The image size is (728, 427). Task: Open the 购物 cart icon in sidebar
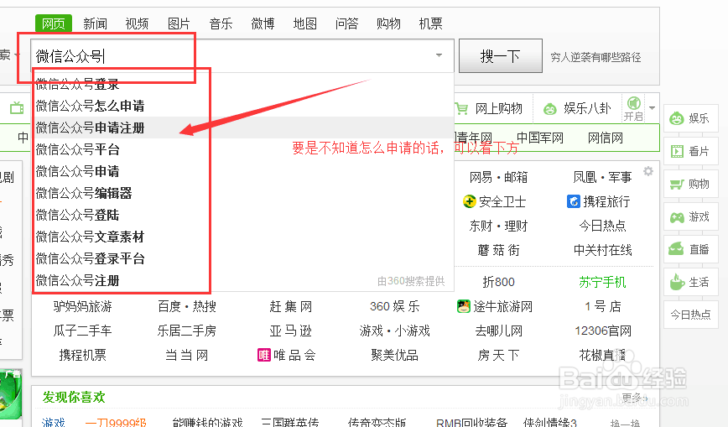pos(677,184)
